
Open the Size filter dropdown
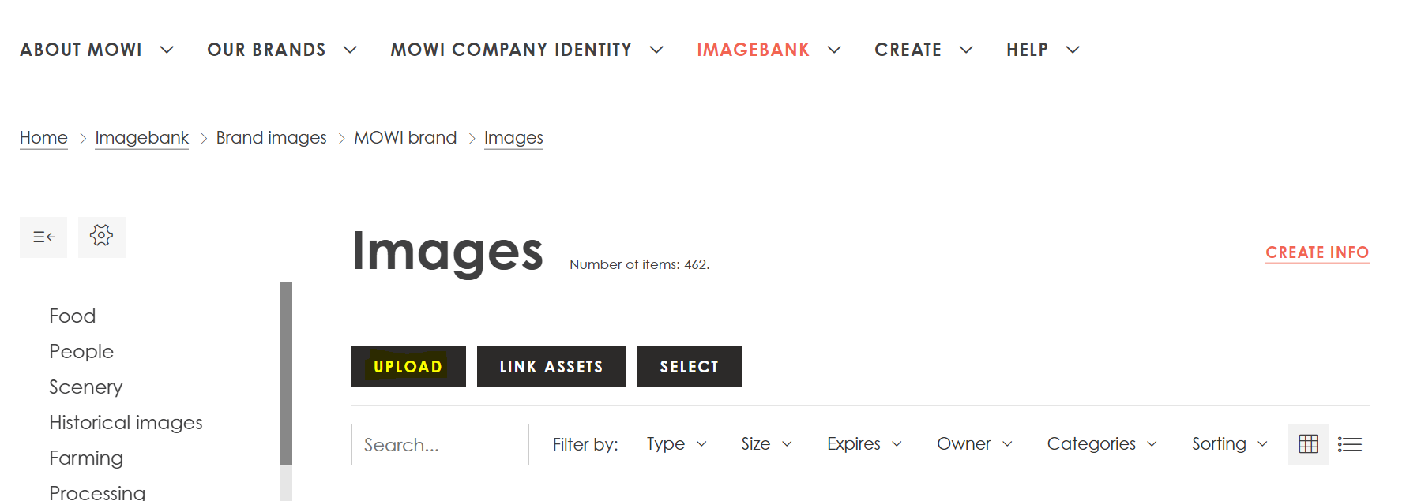[x=765, y=444]
